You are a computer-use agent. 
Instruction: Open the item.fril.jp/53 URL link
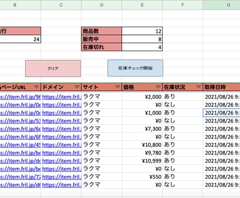point(20,121)
